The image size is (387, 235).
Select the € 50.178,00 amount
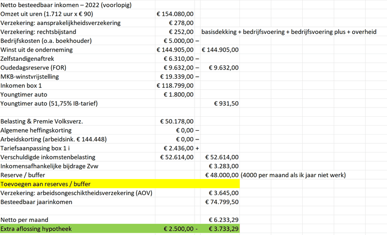(x=177, y=121)
